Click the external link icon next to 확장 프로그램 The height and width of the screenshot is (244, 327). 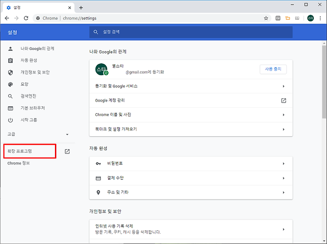pos(67,151)
